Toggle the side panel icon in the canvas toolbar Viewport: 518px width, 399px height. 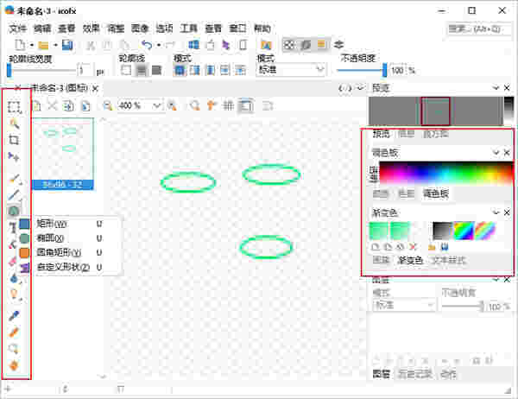(246, 105)
